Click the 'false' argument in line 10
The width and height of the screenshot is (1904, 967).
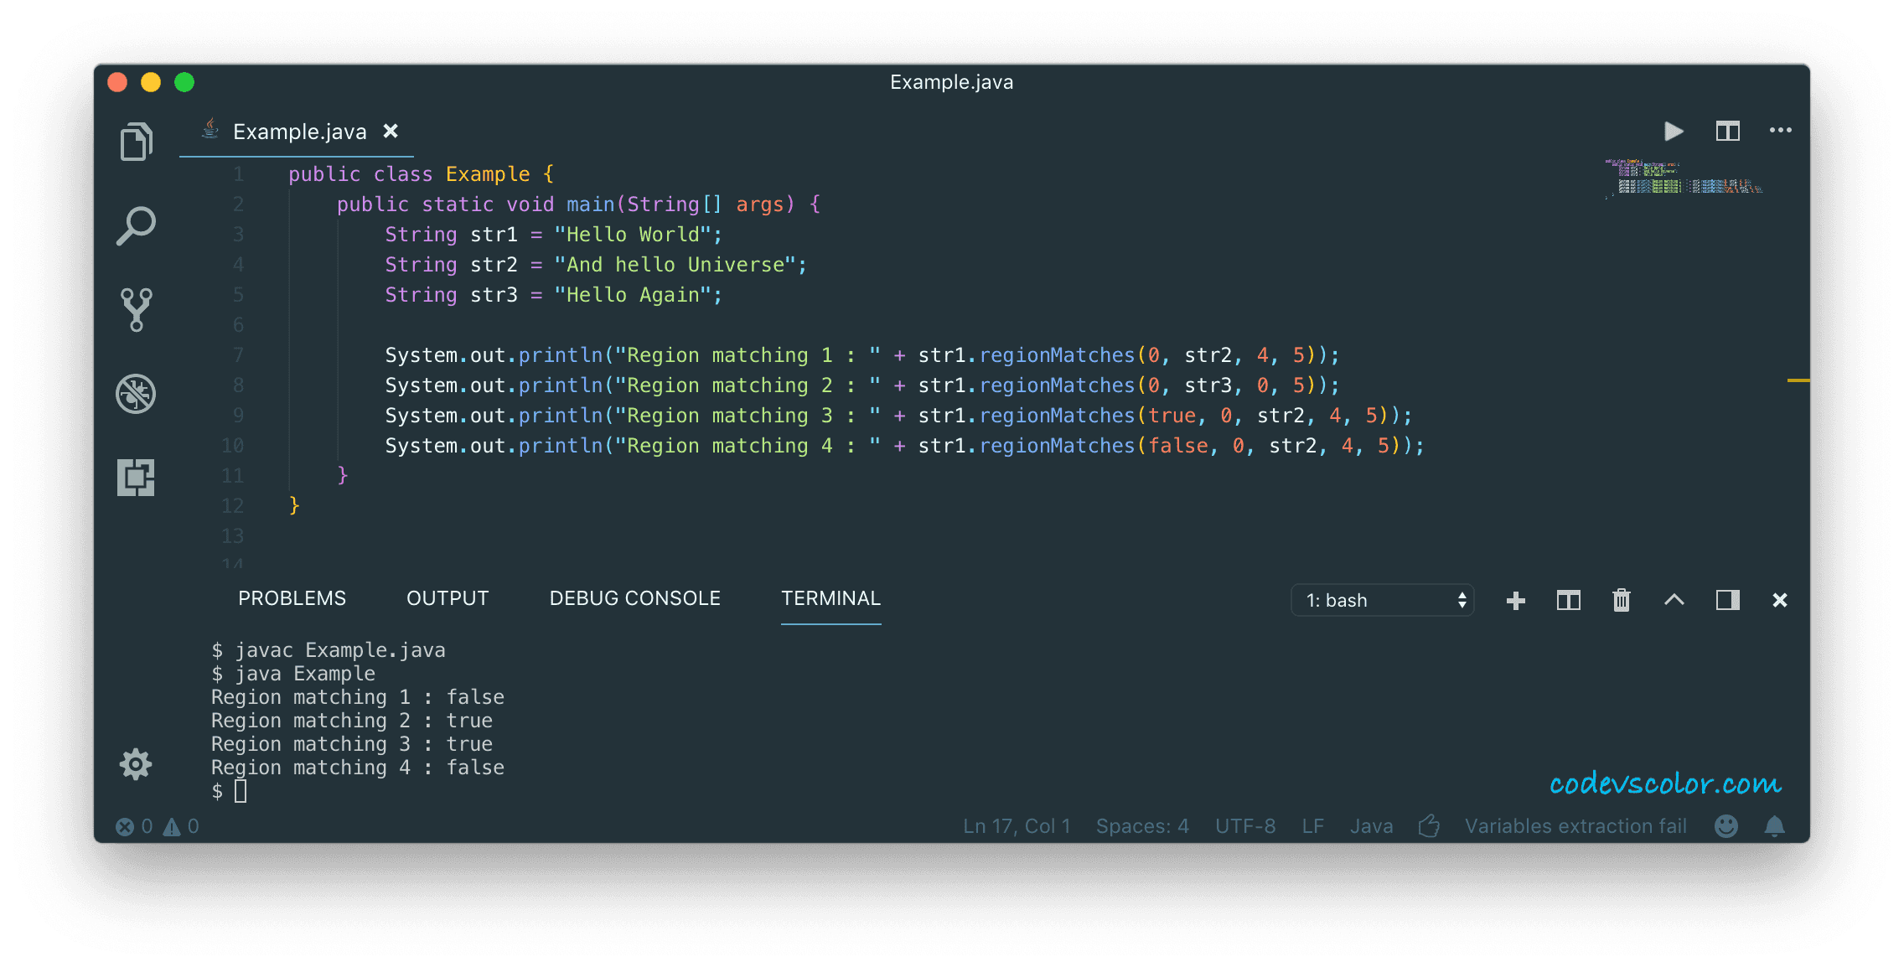1177,446
